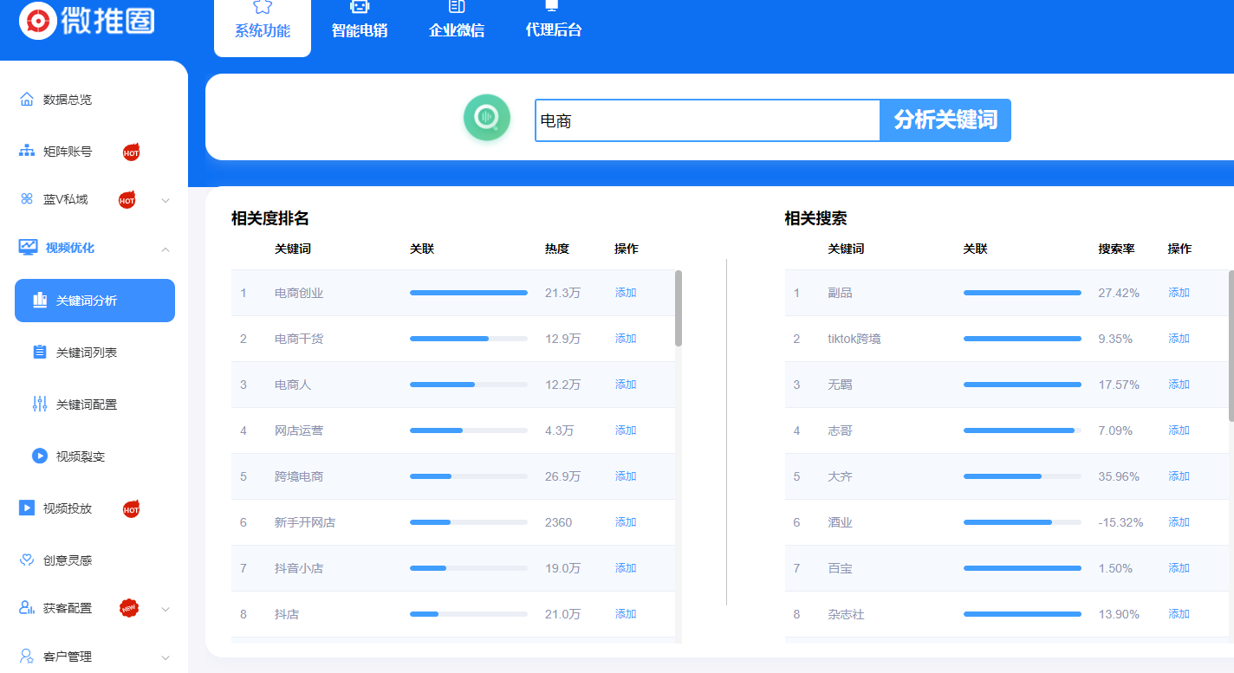Image resolution: width=1234 pixels, height=673 pixels.
Task: Click the 关联 progress bar for 网店运营
Action: click(469, 430)
